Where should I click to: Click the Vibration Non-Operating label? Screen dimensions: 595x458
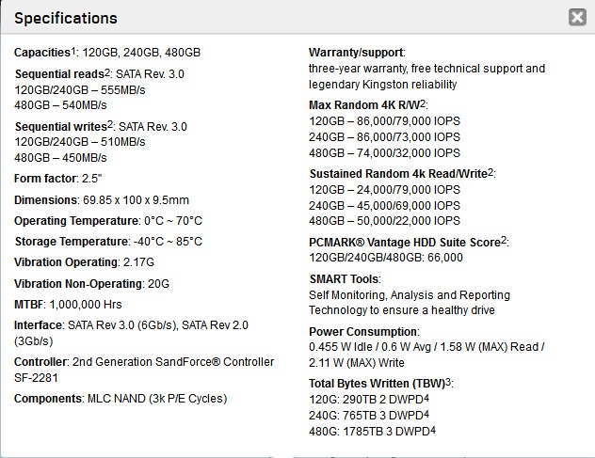(78, 283)
